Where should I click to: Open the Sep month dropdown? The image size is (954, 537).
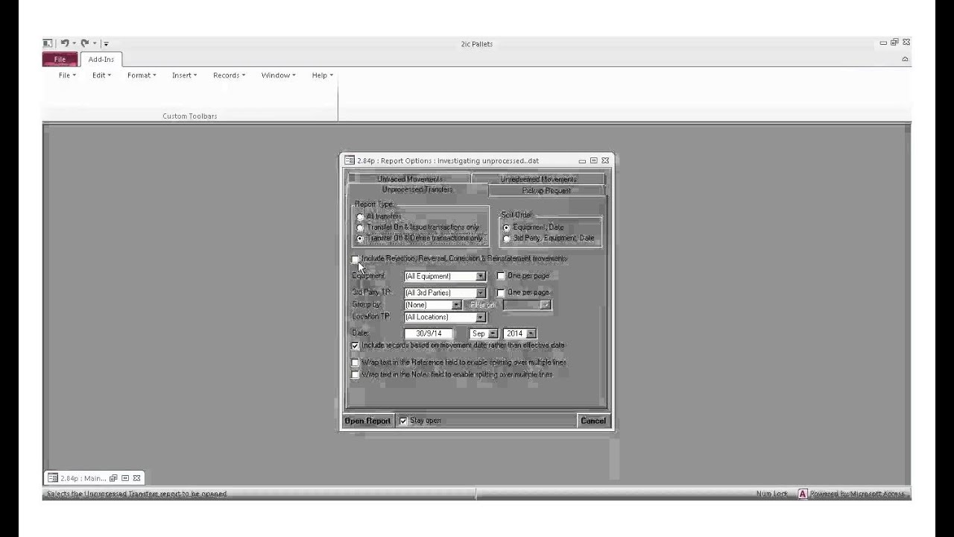[493, 333]
